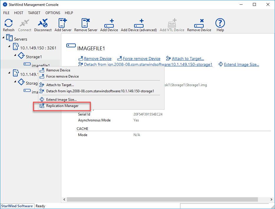This screenshot has height=209, width=275.
Task: Click the CACHE section heading
Action: (83, 129)
